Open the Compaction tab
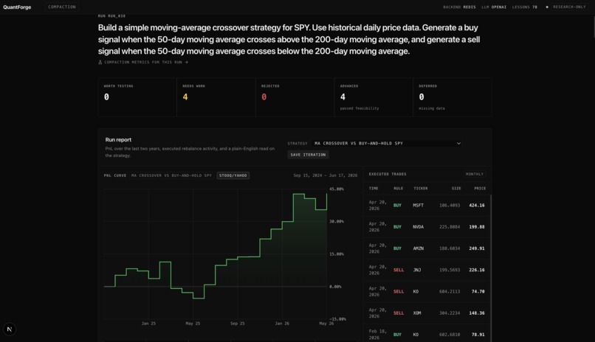This screenshot has height=342, width=595. coord(62,7)
